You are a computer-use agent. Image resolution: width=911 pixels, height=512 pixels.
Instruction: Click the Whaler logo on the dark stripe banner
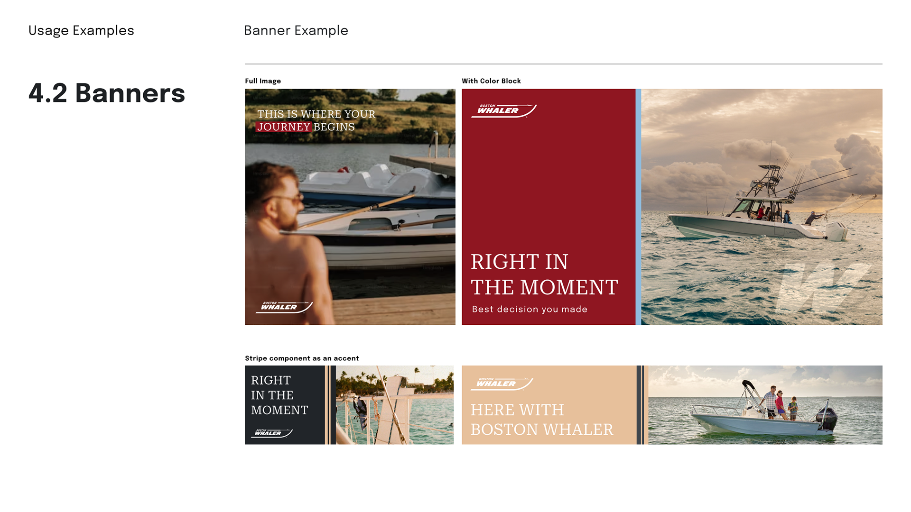click(272, 433)
